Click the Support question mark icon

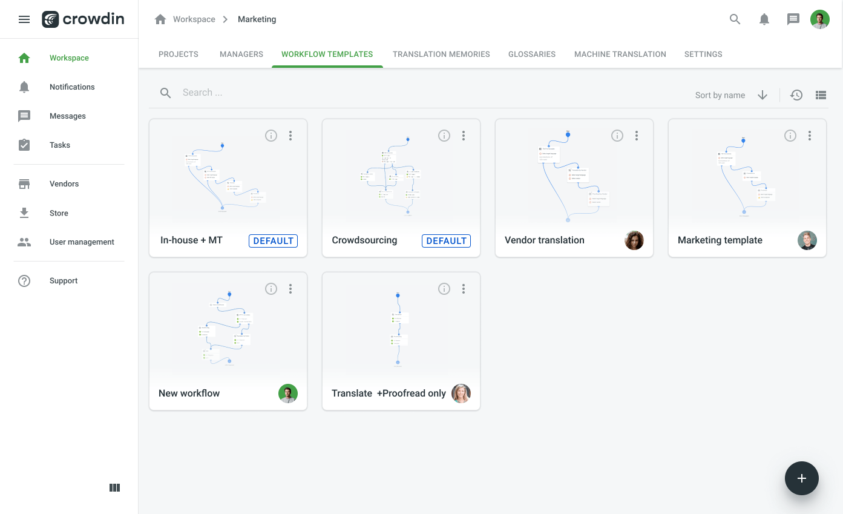[24, 280]
